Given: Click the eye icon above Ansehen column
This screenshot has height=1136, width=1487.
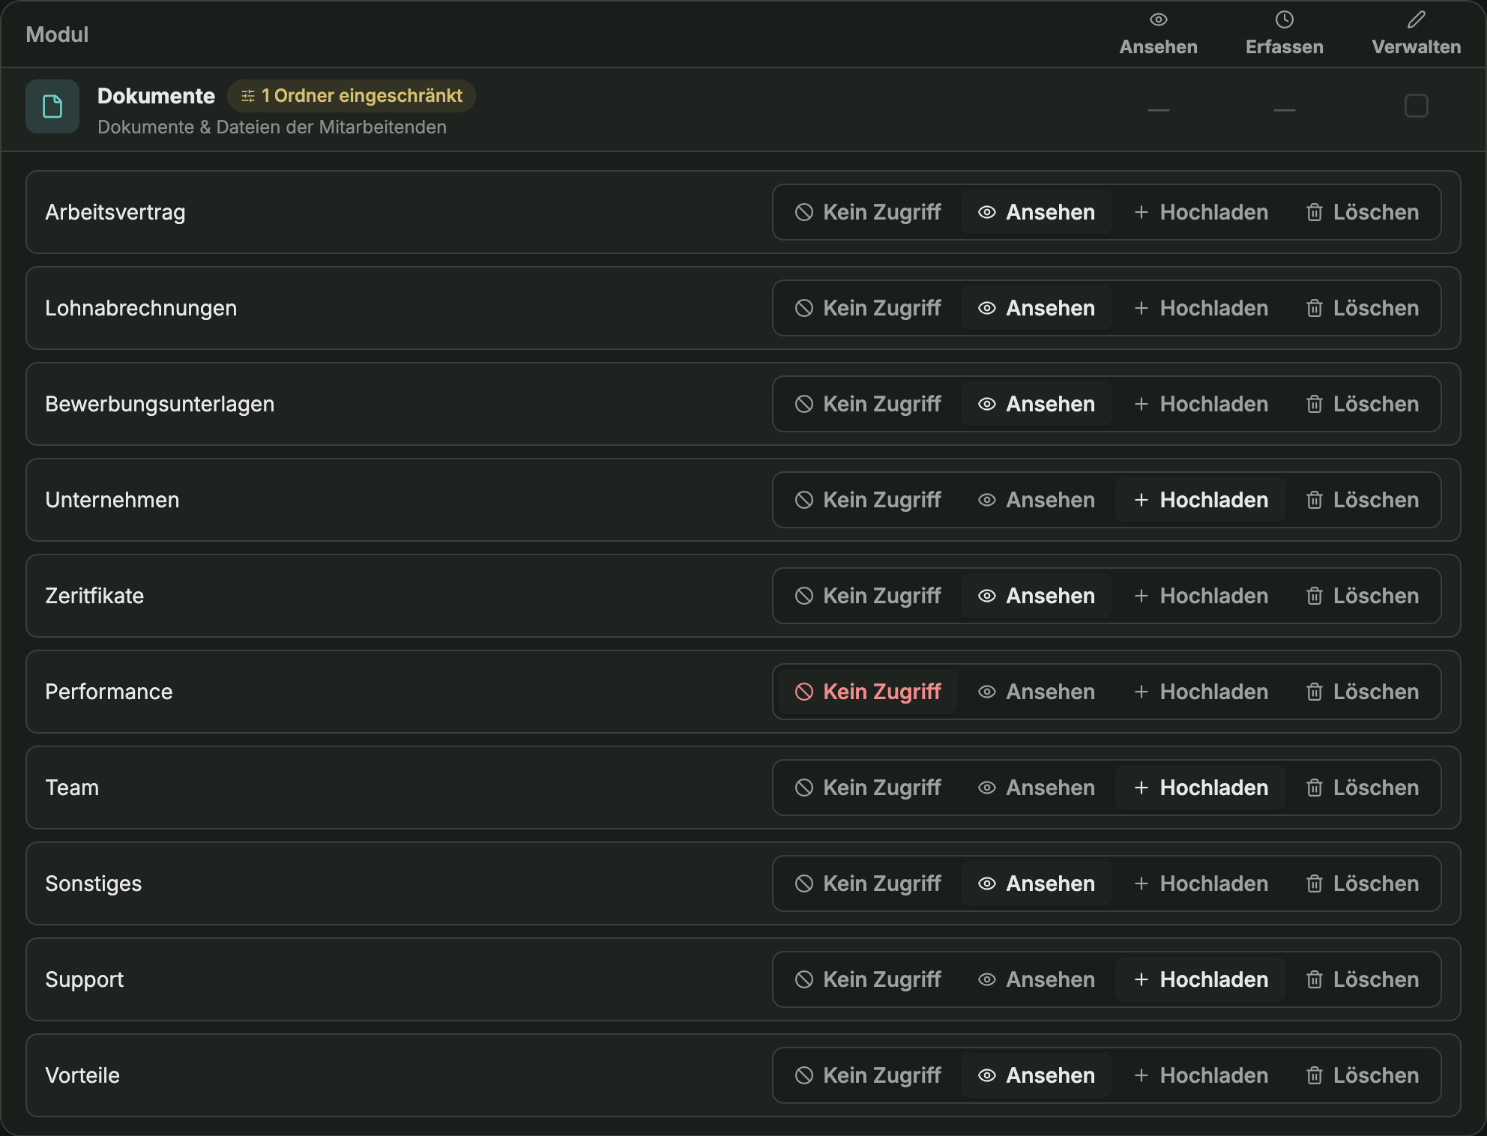Looking at the screenshot, I should [1158, 19].
